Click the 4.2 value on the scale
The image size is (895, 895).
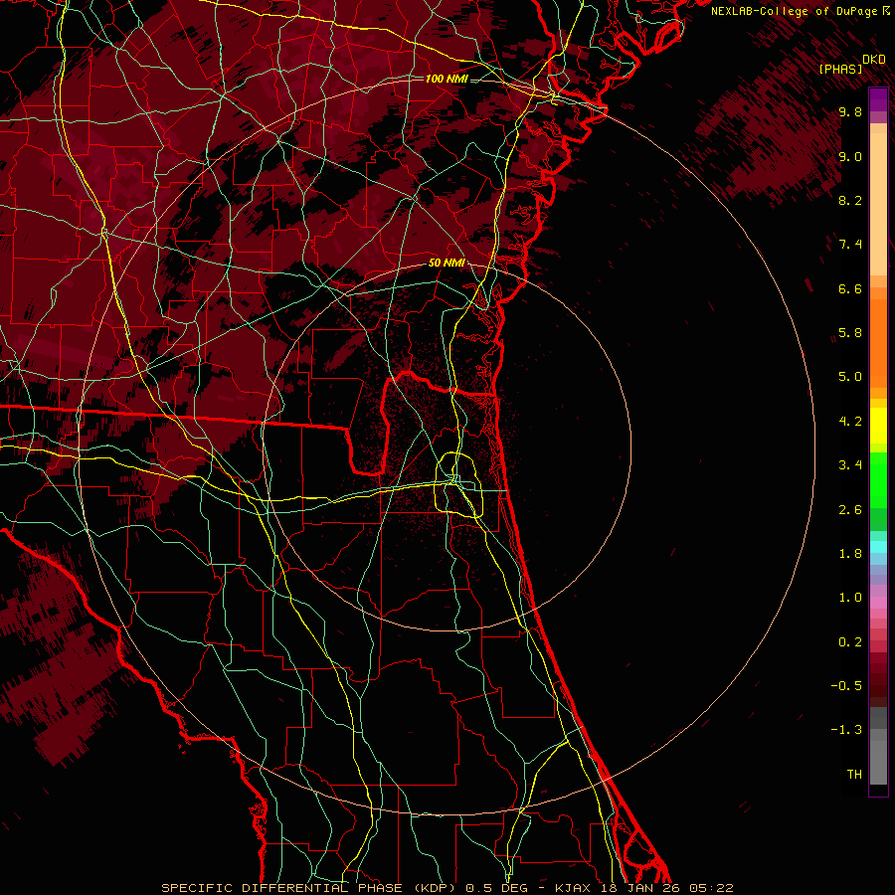[x=850, y=422]
